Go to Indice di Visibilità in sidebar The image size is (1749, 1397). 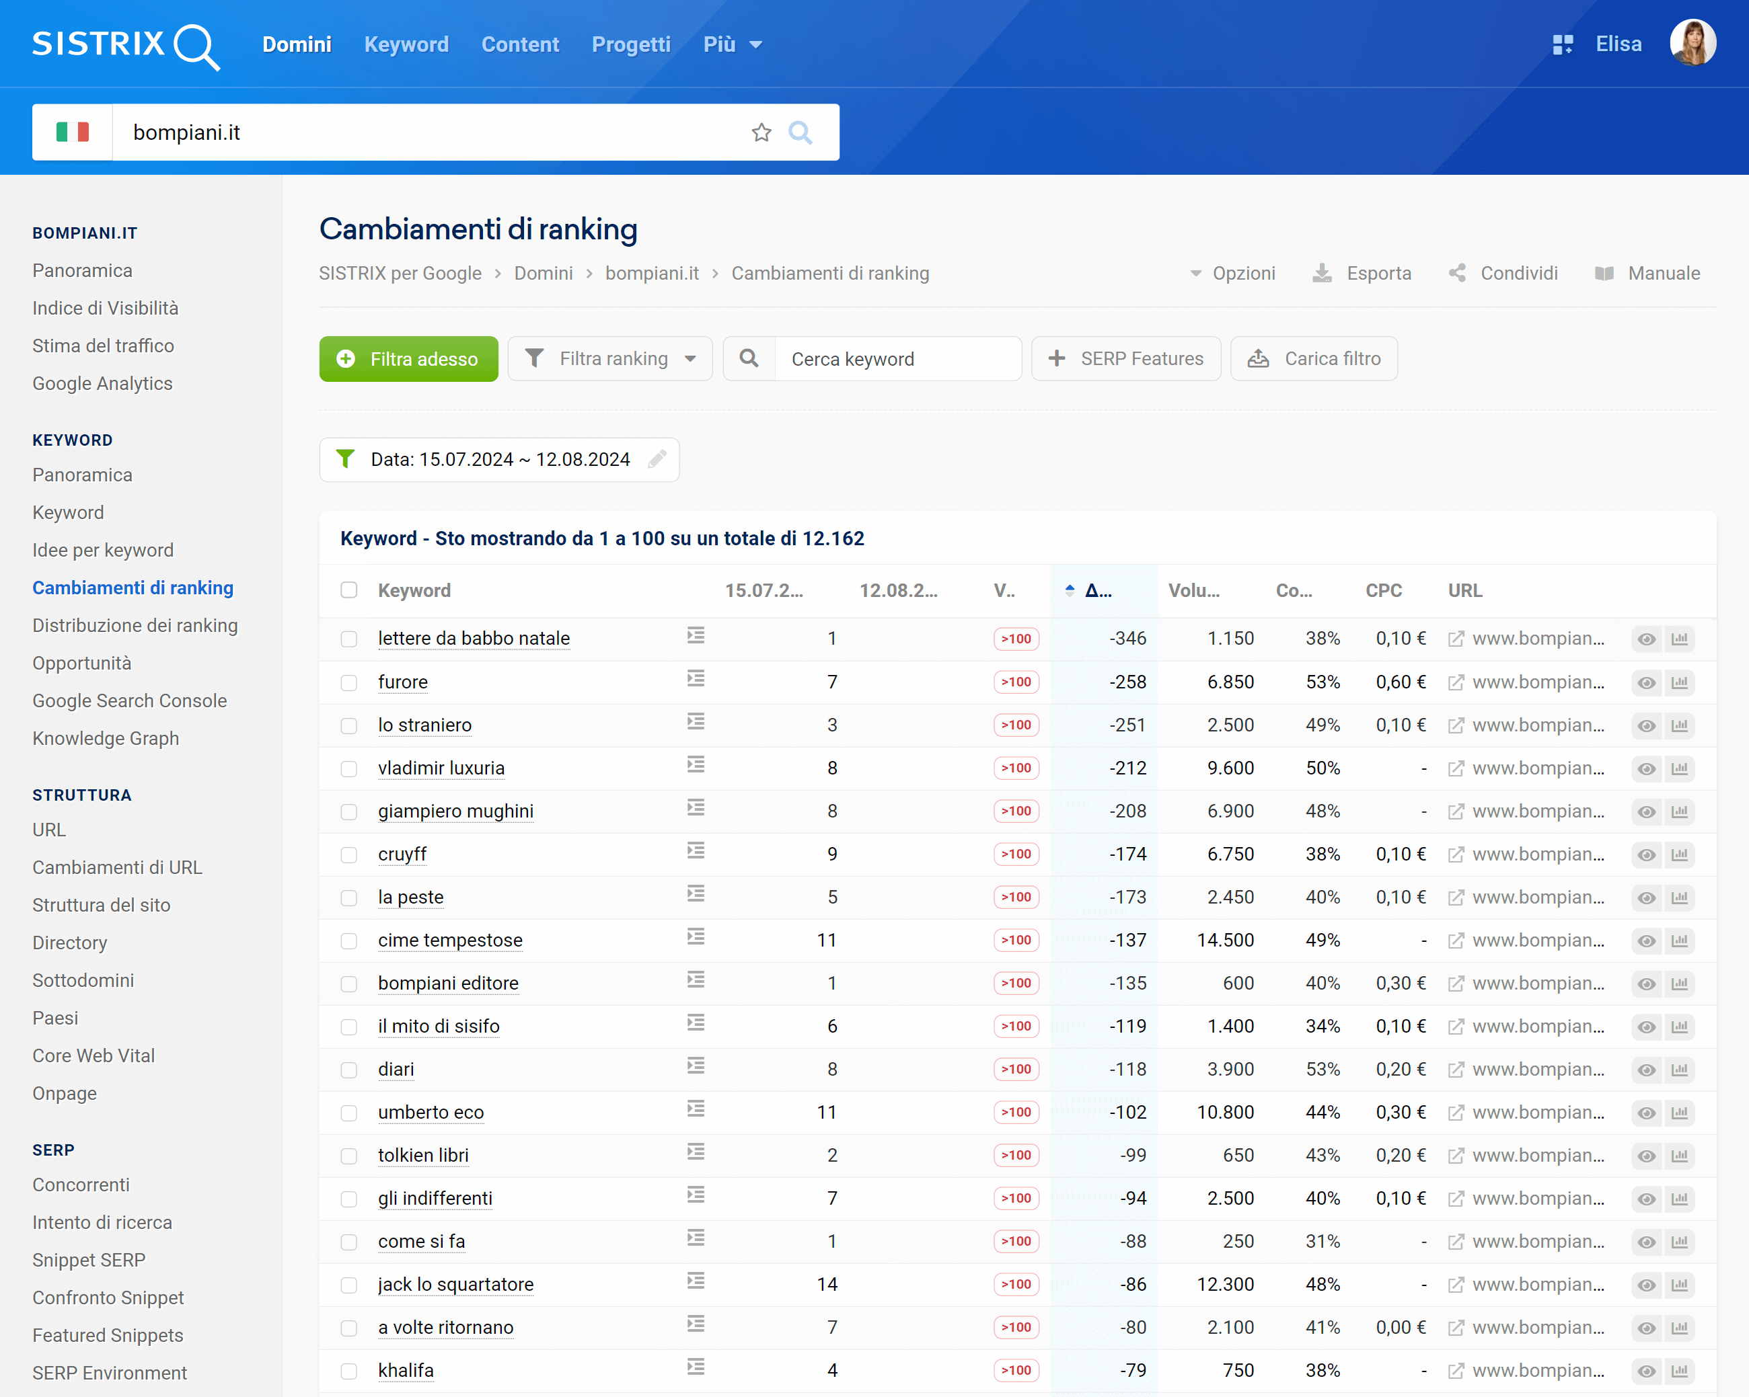(106, 308)
